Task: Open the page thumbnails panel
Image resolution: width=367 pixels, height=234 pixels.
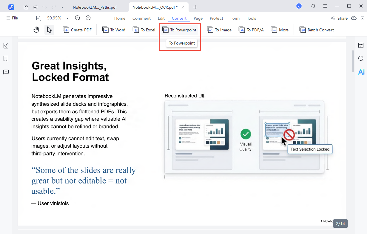Action: pyautogui.click(x=6, y=45)
